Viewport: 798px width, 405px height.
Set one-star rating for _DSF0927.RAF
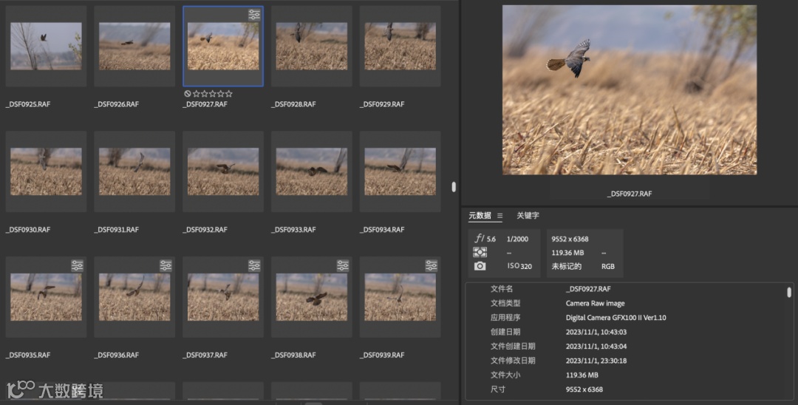(x=197, y=94)
